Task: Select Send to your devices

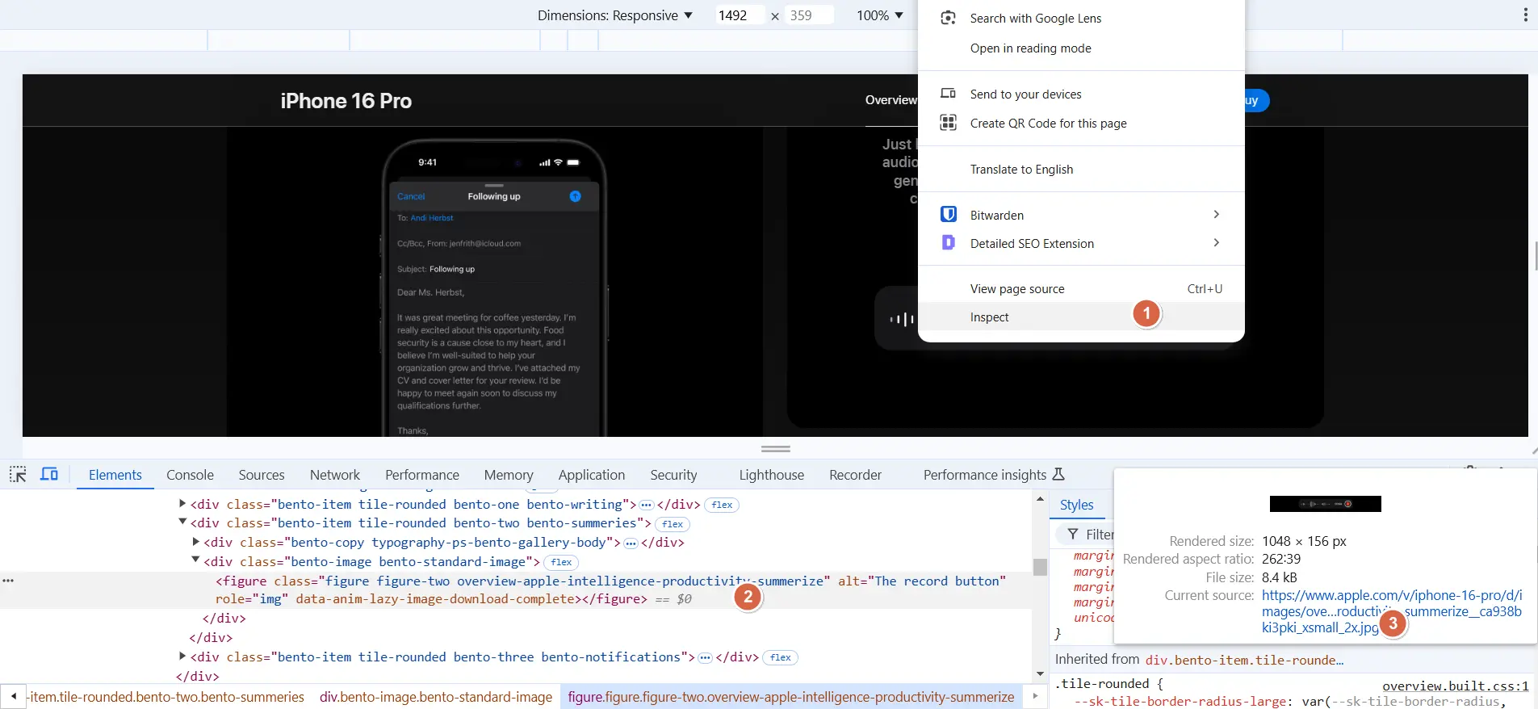Action: (x=1025, y=94)
